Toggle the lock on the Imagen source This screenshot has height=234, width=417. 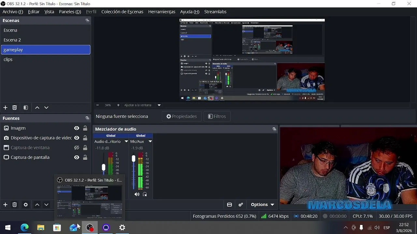pos(85,128)
